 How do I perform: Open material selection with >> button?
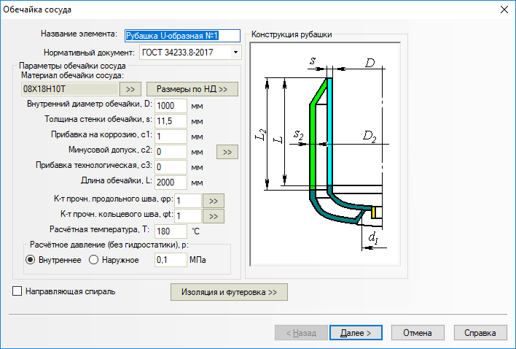pyautogui.click(x=130, y=89)
